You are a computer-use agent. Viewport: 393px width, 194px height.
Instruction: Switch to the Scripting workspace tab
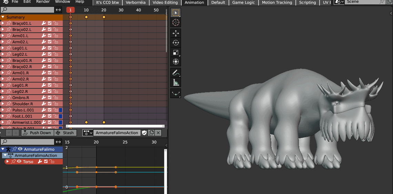307,2
